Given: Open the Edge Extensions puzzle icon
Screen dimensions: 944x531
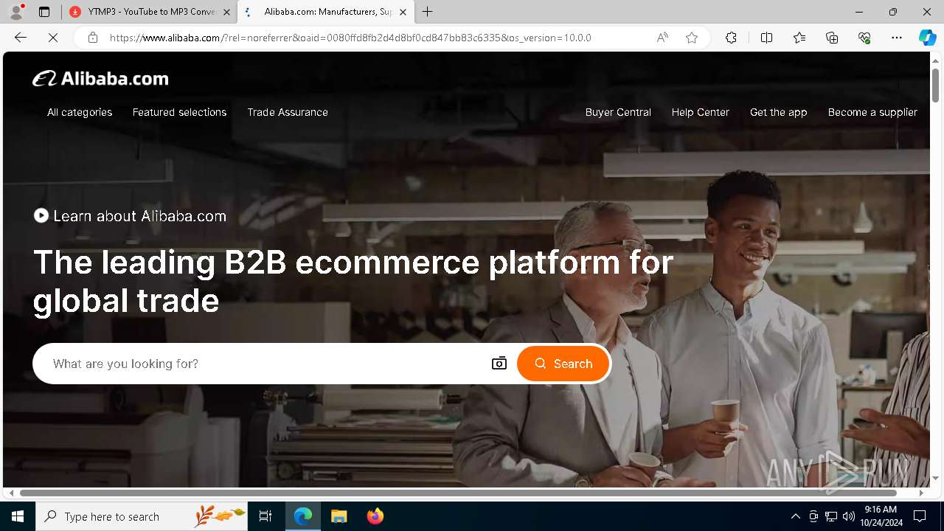Looking at the screenshot, I should tap(731, 38).
